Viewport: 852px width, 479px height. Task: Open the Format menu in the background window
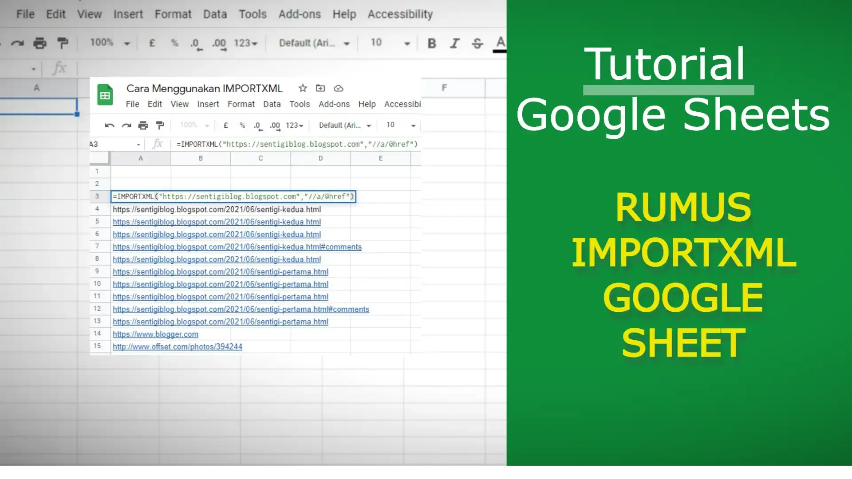173,14
